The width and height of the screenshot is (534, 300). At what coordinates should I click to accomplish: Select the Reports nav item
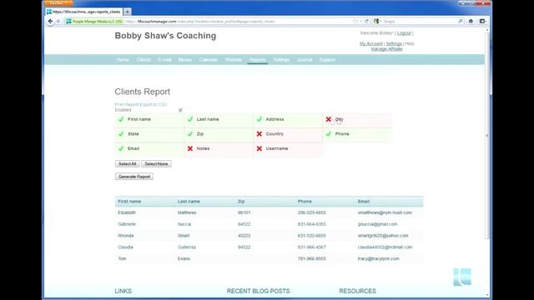tap(257, 60)
